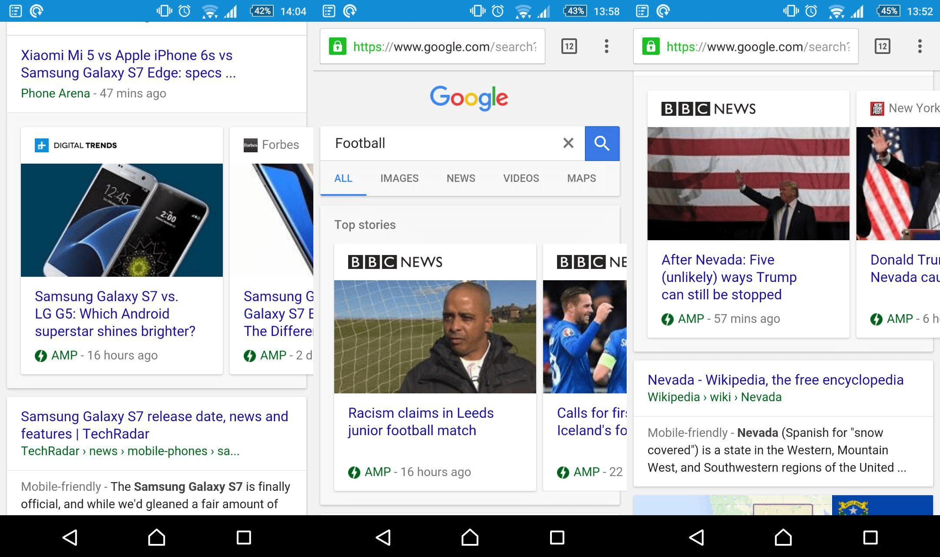The image size is (940, 557).
Task: Switch to the NEWS search tab
Action: (461, 178)
